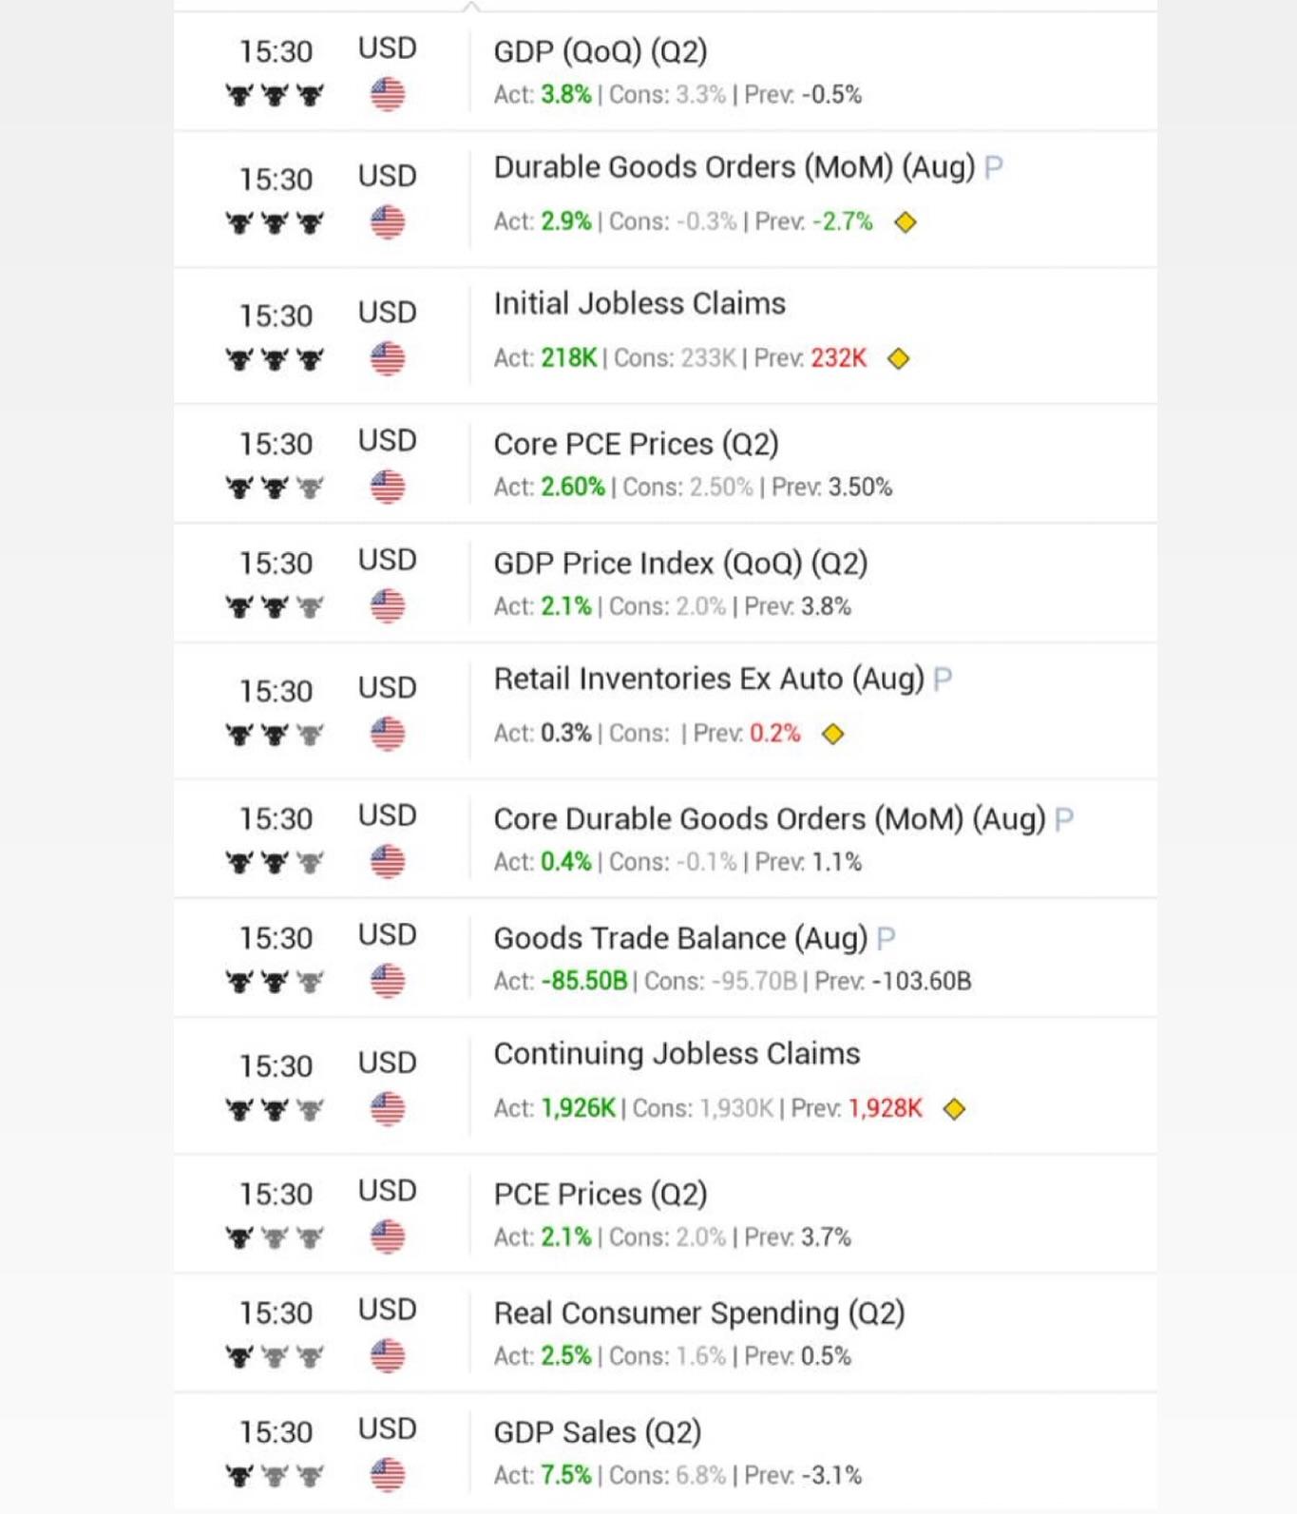
Task: Click the US flag in GDP (QoQ) row
Action: 387,94
